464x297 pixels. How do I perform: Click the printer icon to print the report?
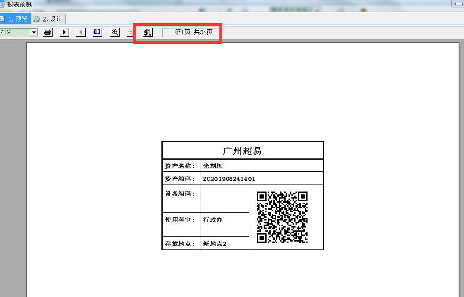48,32
